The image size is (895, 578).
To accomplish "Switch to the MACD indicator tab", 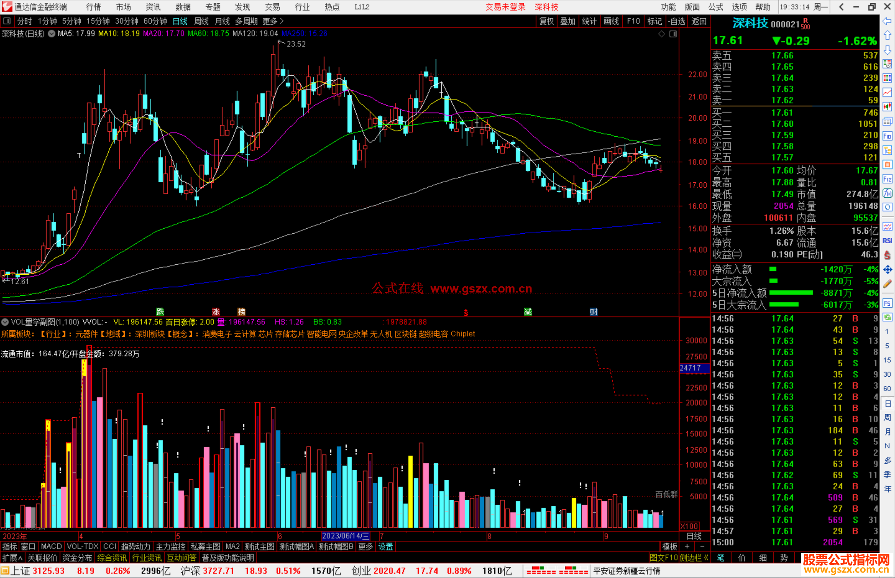I will pos(51,547).
